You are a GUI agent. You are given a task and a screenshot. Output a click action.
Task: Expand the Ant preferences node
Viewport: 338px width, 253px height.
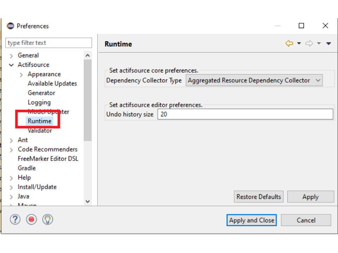coord(11,140)
